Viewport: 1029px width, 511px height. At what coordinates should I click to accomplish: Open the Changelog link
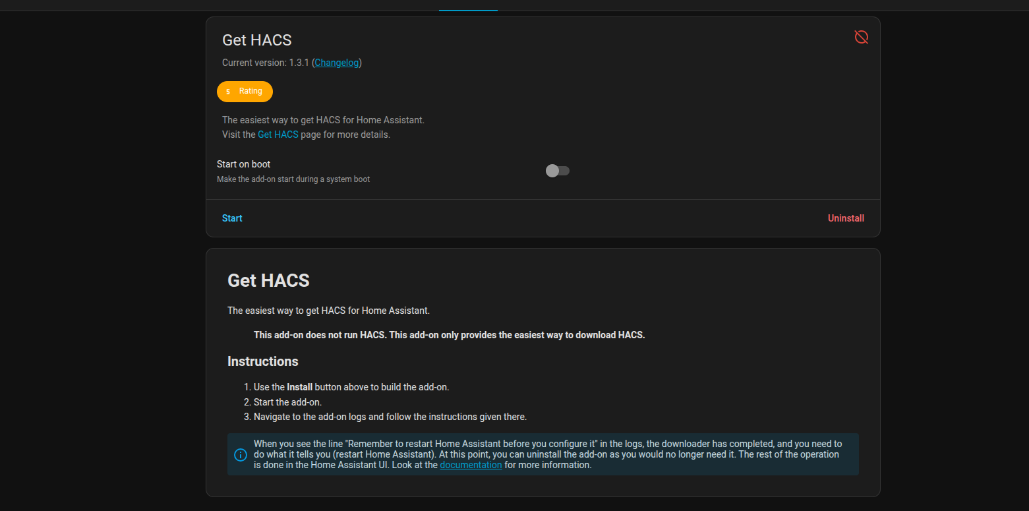pyautogui.click(x=336, y=63)
